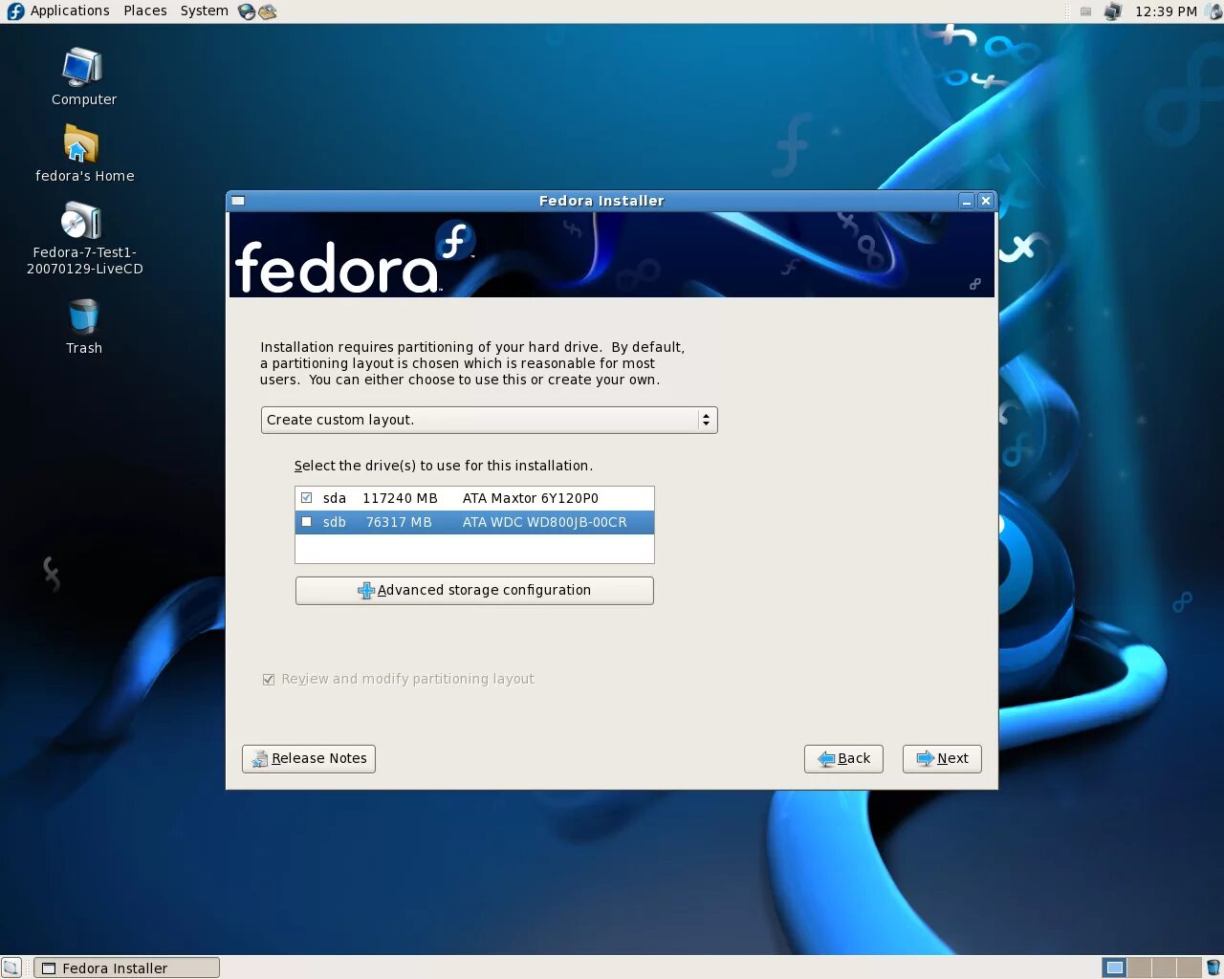Toggle Review and modify partitioning layout checkbox

(x=269, y=679)
